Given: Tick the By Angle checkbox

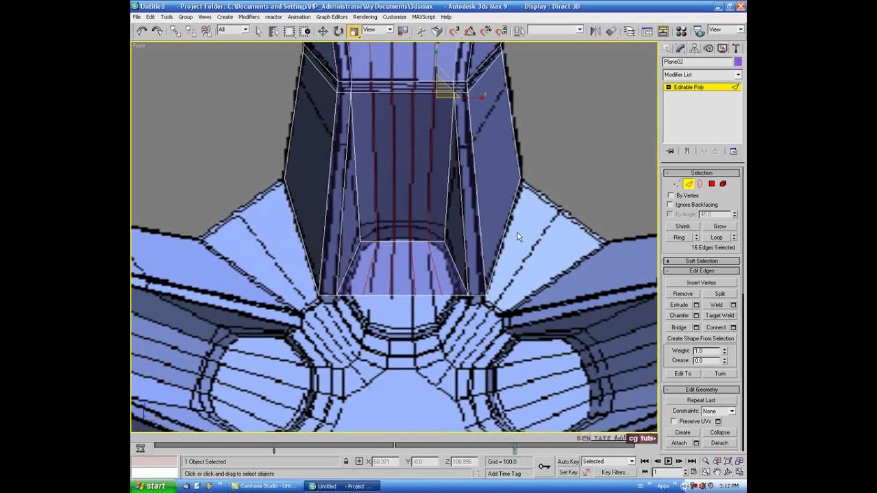Looking at the screenshot, I should click(x=671, y=214).
